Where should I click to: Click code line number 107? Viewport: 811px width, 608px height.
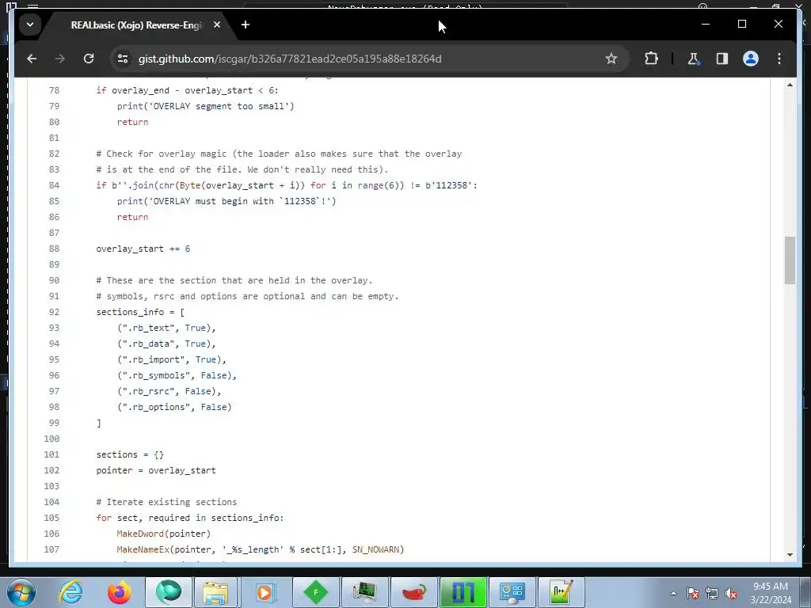(x=51, y=549)
